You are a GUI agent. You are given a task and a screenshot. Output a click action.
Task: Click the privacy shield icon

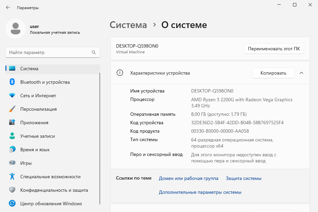[12, 190]
